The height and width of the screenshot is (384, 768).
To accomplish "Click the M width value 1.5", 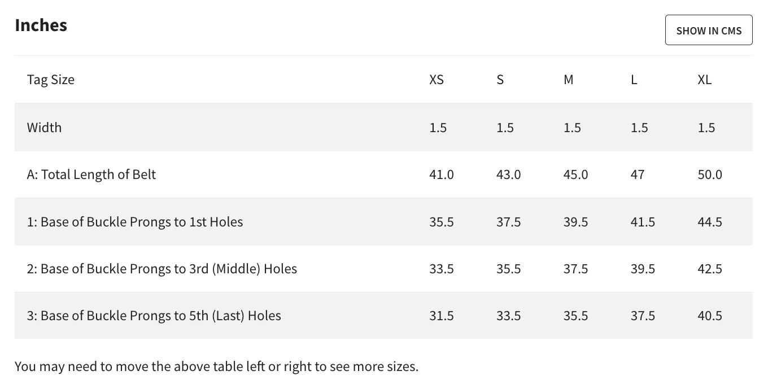I will (572, 127).
